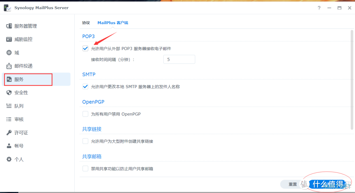The image size is (355, 193).
Task: Switch to the 协议 tab
Action: (x=86, y=23)
